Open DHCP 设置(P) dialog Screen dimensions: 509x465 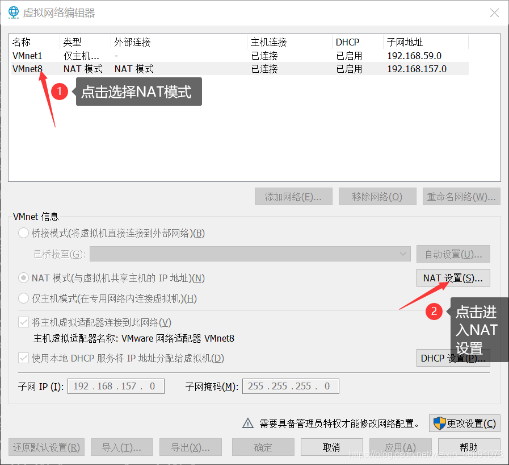(x=453, y=358)
